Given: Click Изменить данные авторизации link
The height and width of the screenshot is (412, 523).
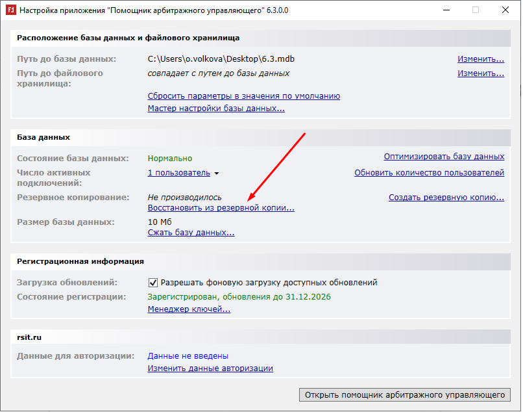Looking at the screenshot, I should pos(210,368).
